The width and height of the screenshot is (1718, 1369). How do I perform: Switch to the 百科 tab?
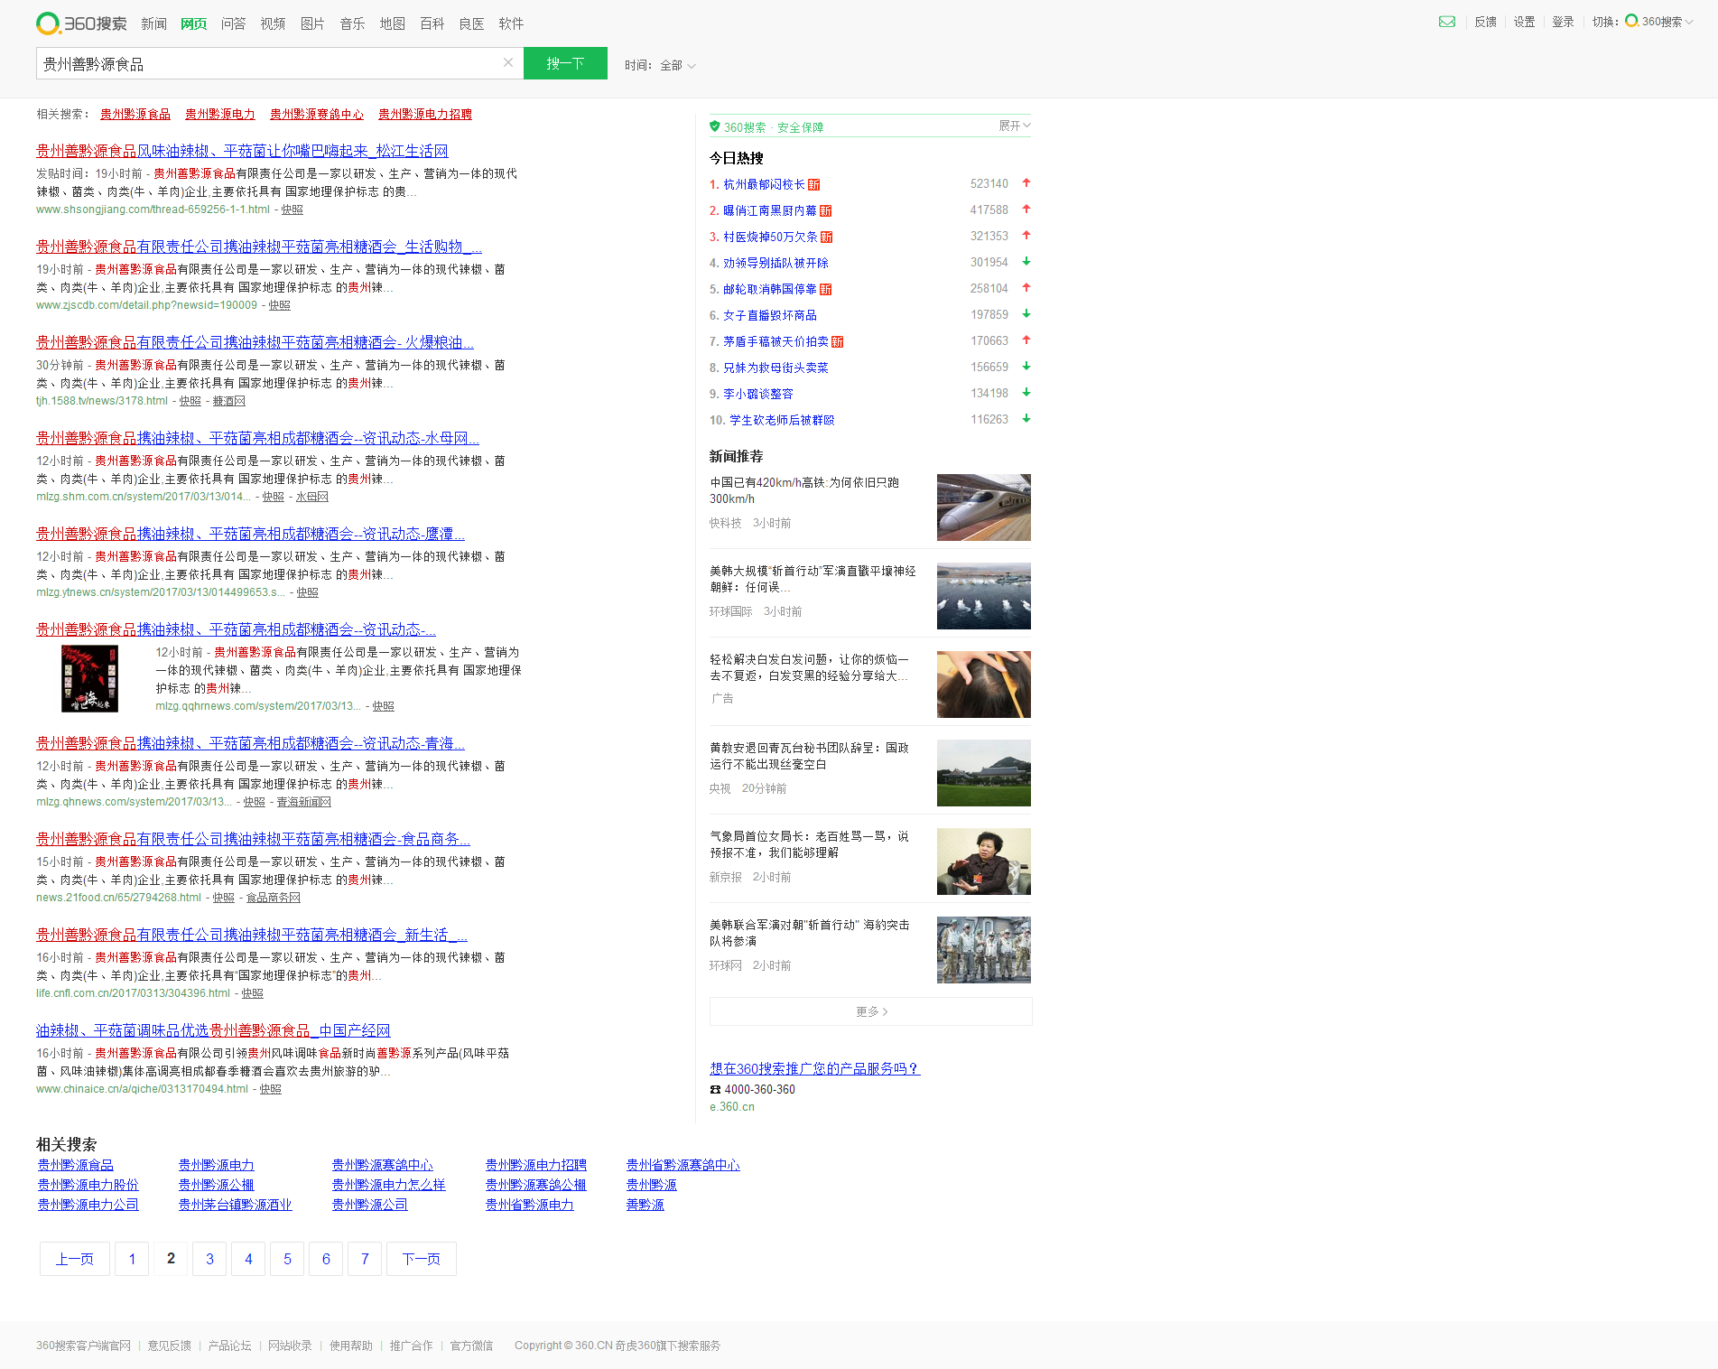coord(432,23)
